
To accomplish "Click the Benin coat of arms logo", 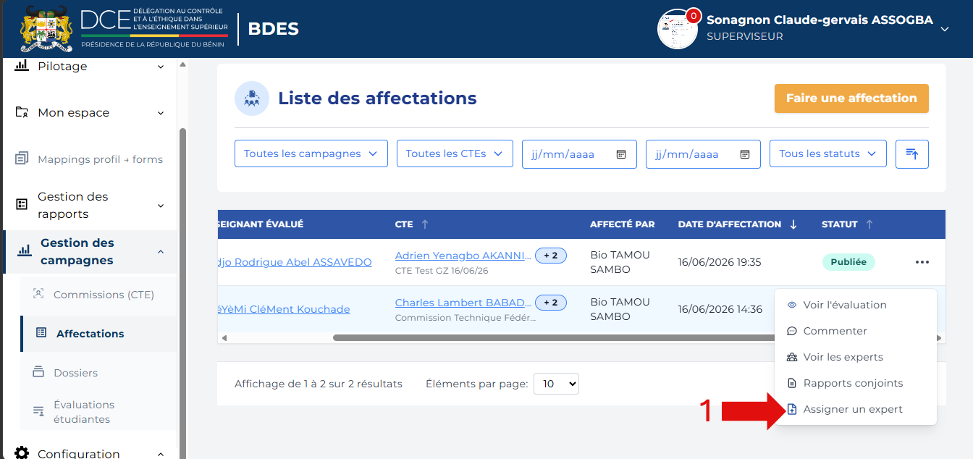I will coord(47,29).
